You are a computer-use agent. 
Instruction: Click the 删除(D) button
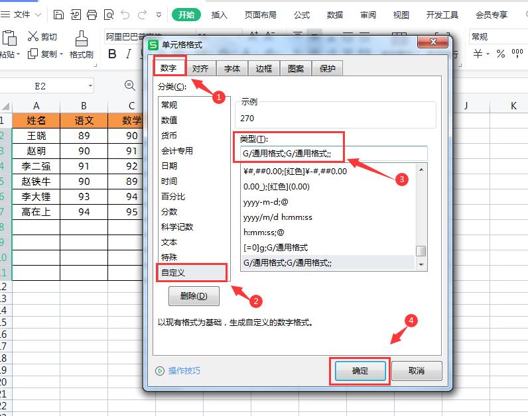194,296
